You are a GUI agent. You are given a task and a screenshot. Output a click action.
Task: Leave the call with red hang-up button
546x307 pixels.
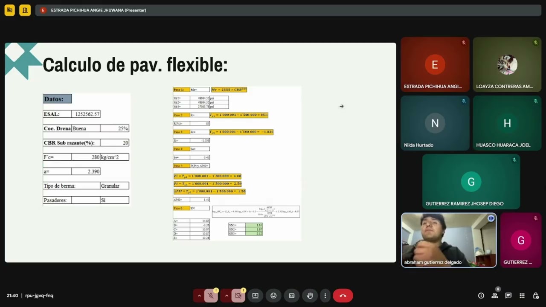pos(343,295)
